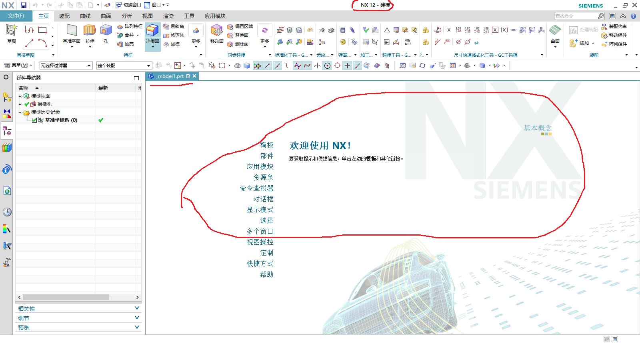
Task: Click the 基本概念 link
Action: pos(538,128)
